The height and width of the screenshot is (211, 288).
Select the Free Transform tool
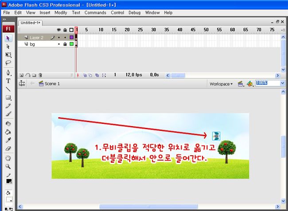tap(8, 55)
